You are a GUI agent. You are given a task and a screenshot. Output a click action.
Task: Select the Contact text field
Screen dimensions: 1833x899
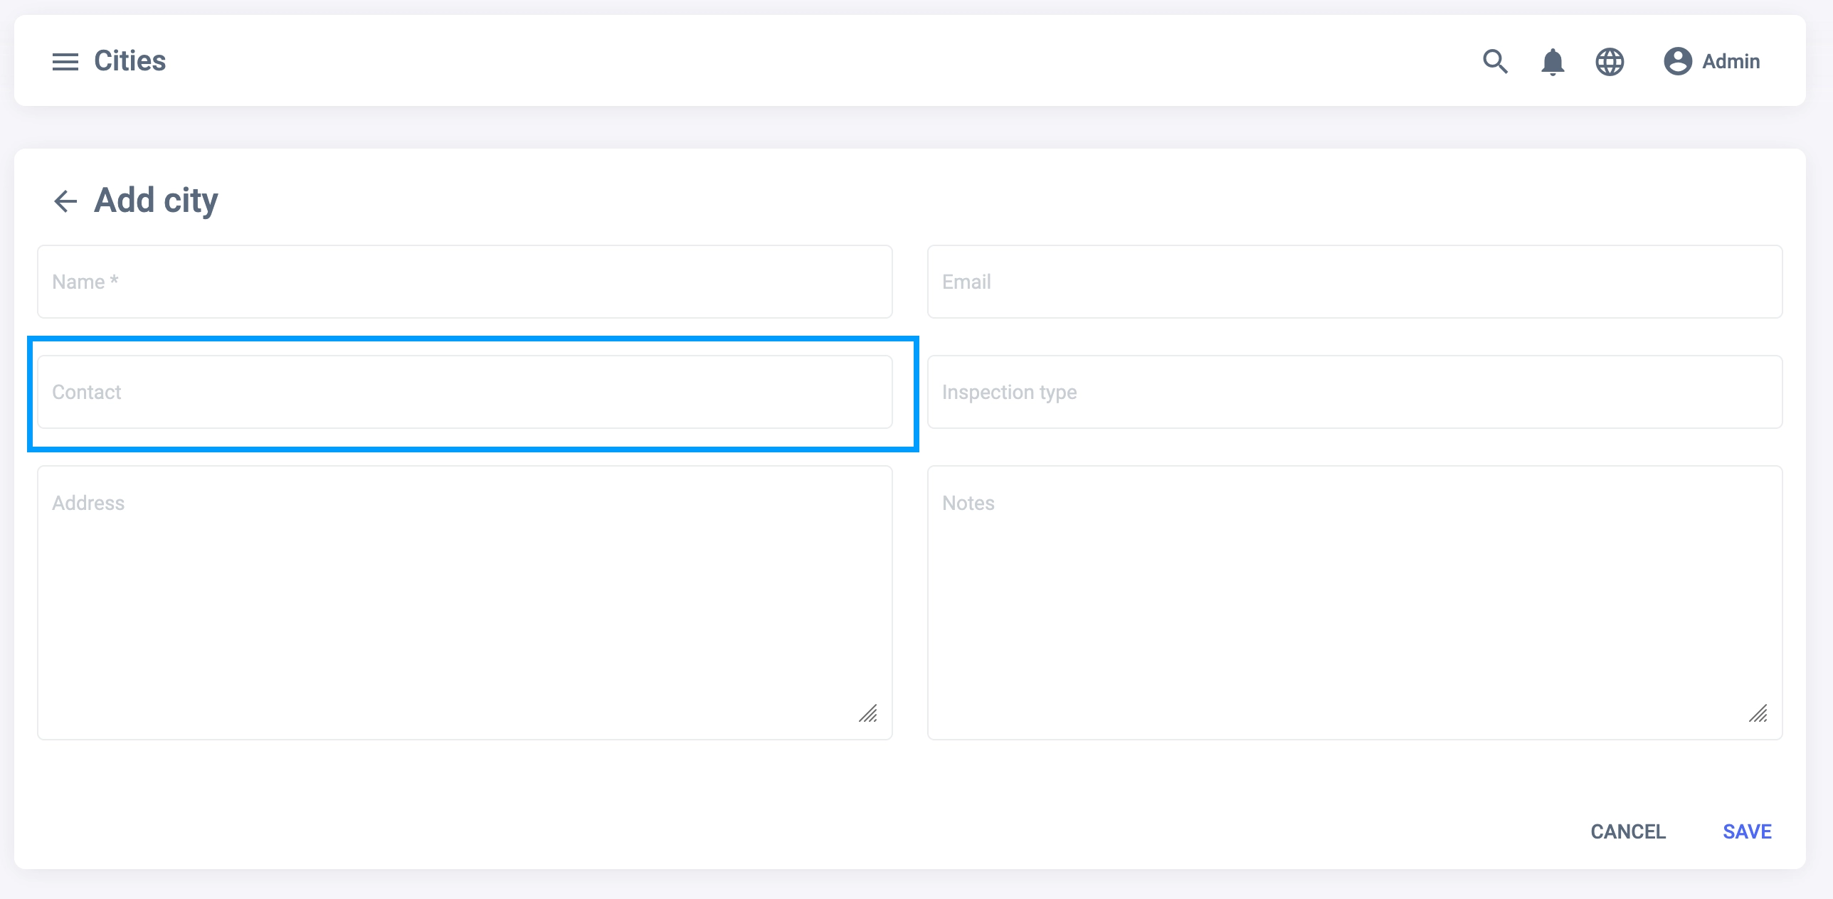tap(465, 392)
